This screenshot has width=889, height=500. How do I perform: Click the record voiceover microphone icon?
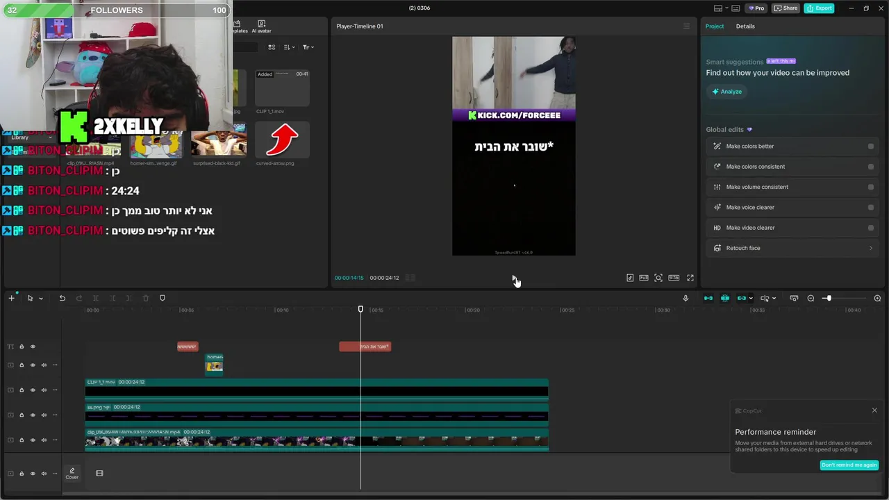click(x=686, y=298)
